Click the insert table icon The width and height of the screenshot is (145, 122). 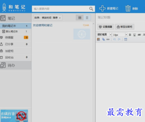point(126,40)
